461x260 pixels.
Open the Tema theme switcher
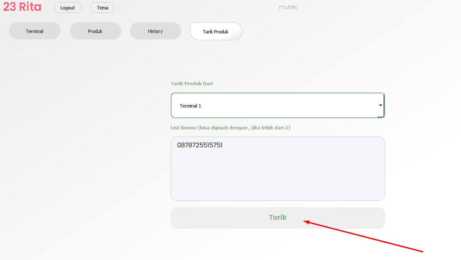click(102, 8)
